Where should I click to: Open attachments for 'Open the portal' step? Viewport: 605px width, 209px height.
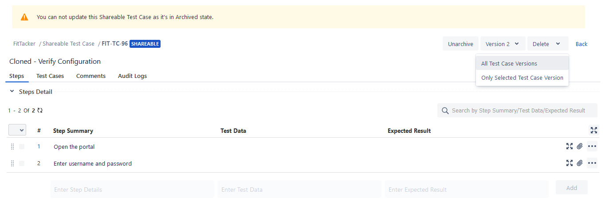point(580,146)
